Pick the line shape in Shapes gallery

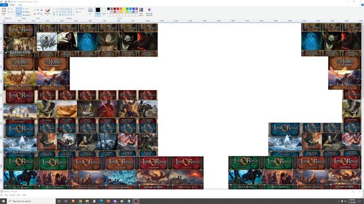pyautogui.click(x=54, y=9)
